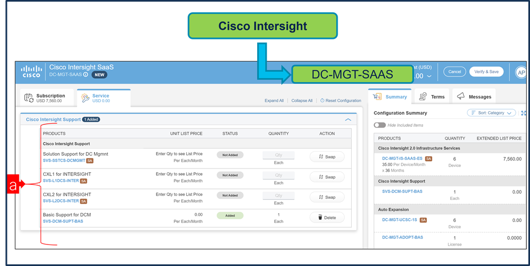The width and height of the screenshot is (530, 266).
Task: Open SVS-L2DCS-INTER product link
Action: tap(61, 201)
